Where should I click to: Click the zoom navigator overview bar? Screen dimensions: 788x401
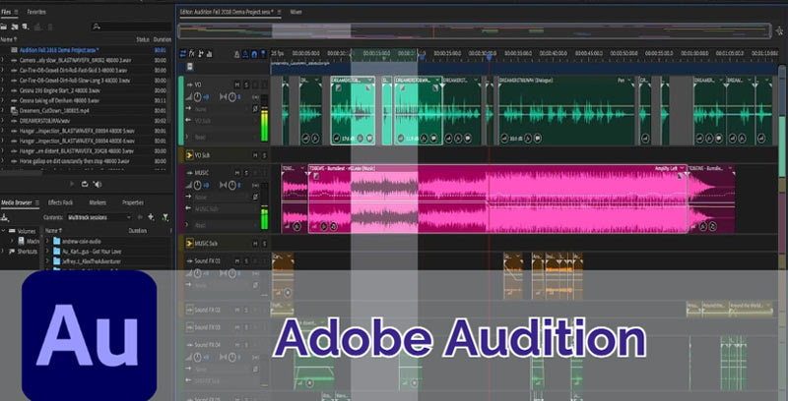[474, 31]
